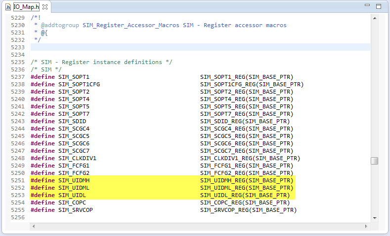Click line number 5251 in the gutter
This screenshot has width=390, height=236.
tap(17, 180)
